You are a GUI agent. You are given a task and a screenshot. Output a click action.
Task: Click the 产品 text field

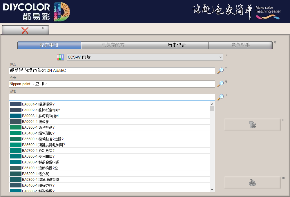tap(112, 70)
